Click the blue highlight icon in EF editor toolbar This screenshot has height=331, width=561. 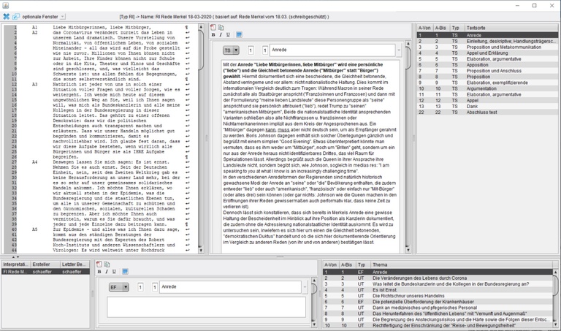(125, 272)
